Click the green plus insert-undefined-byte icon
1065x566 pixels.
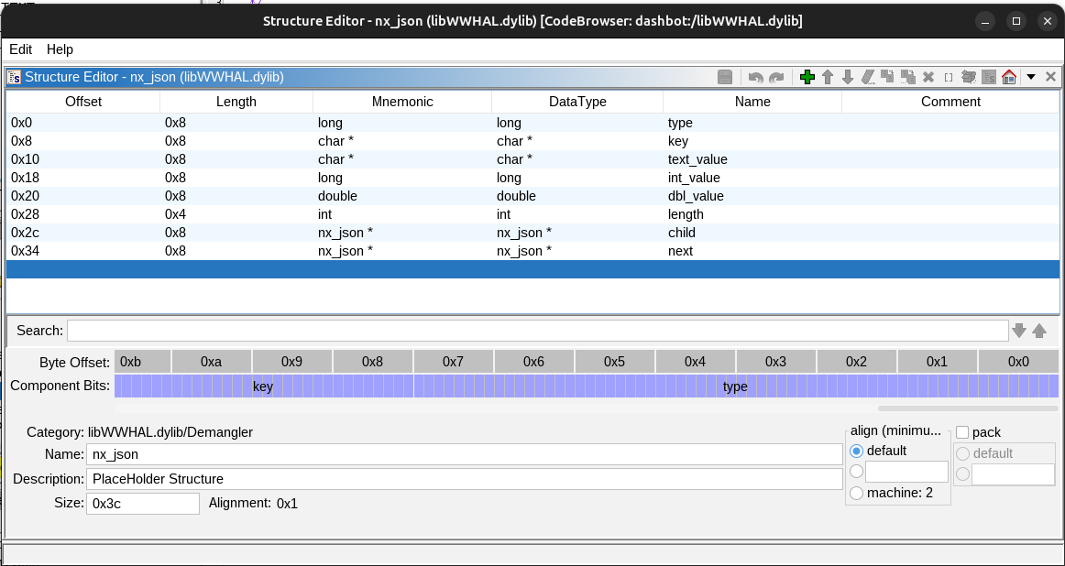(x=807, y=78)
